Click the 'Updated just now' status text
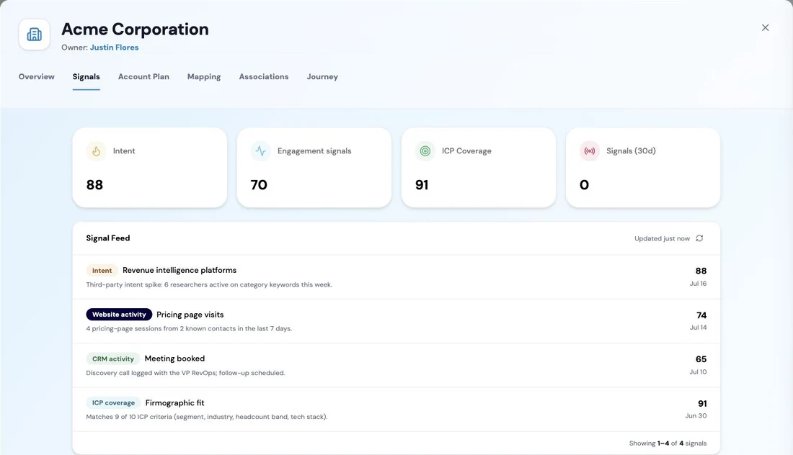This screenshot has height=455, width=793. coord(662,238)
